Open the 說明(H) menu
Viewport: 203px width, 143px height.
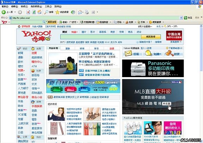pyautogui.click(x=58, y=6)
